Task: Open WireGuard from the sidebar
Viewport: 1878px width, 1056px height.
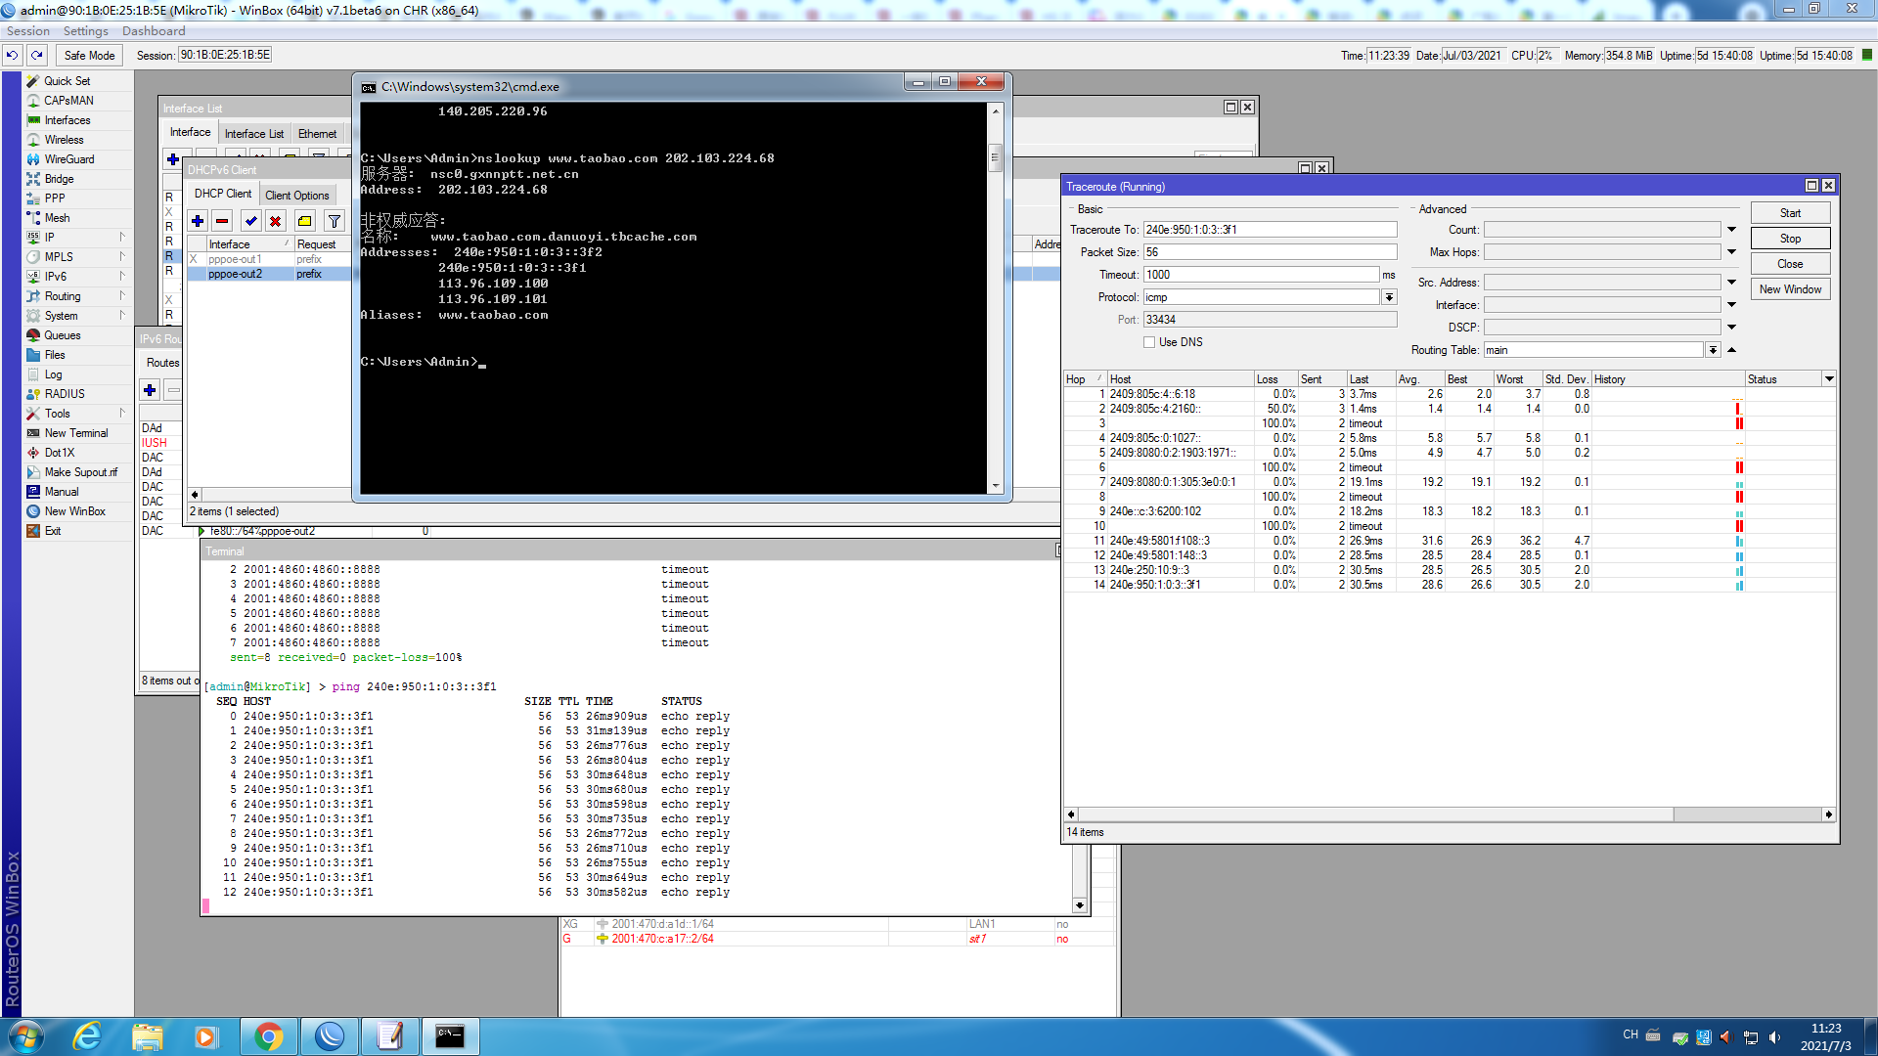Action: 68,159
